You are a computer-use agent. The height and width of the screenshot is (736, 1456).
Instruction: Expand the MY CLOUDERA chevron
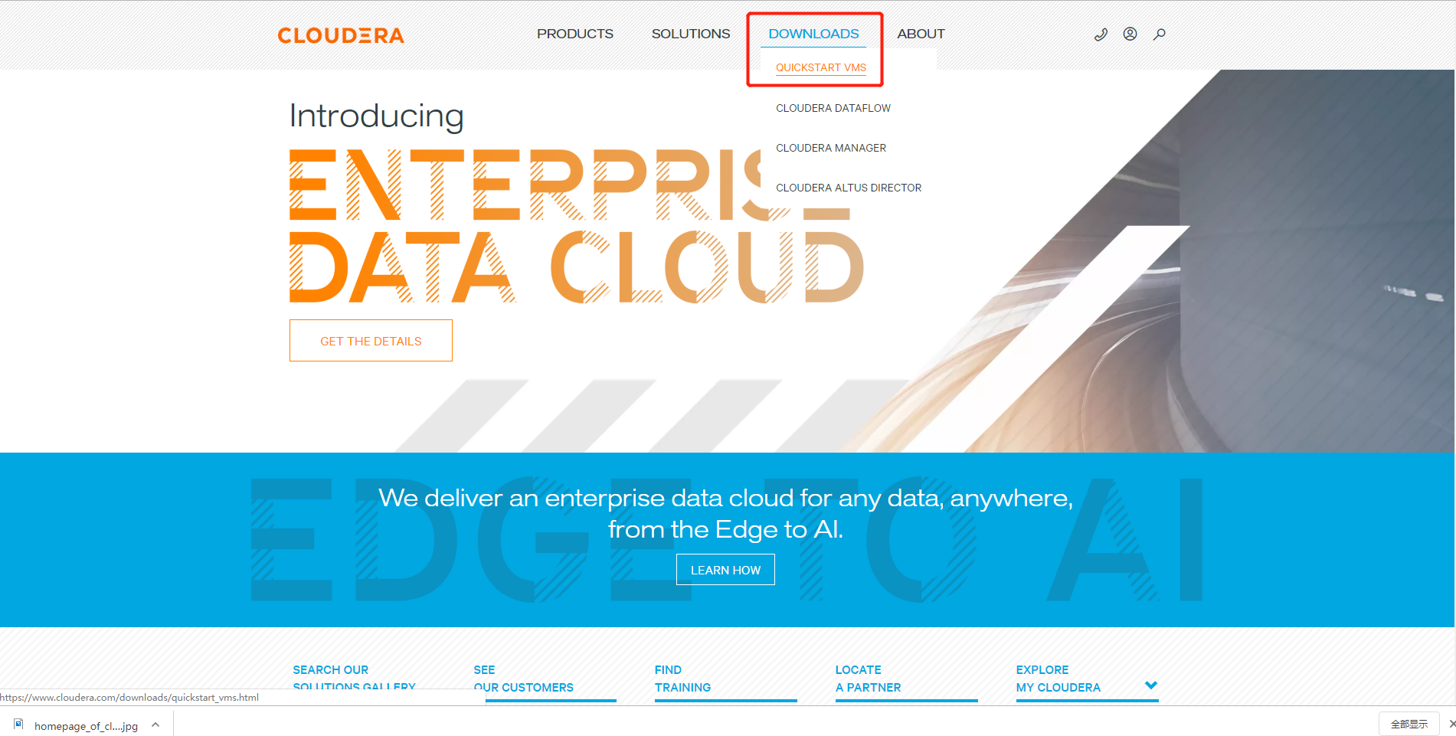point(1150,685)
